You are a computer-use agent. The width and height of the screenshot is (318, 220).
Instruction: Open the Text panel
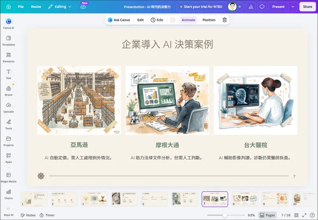tap(9, 74)
